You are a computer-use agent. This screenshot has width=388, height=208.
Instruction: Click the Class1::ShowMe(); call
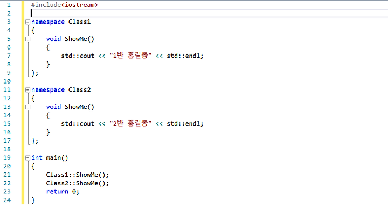point(78,175)
